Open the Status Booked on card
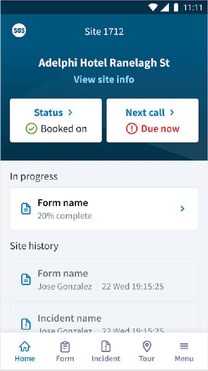208x371 pixels. [56, 121]
